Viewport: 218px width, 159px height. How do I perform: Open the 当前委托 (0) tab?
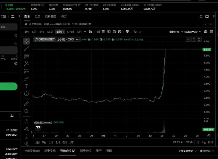(x=32, y=151)
